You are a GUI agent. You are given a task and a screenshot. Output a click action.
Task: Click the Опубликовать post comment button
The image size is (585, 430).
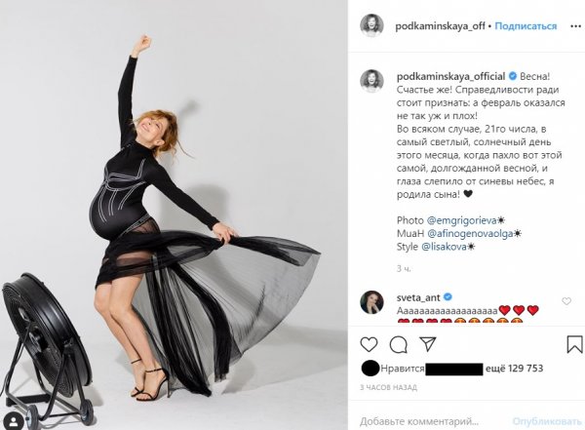click(x=547, y=421)
